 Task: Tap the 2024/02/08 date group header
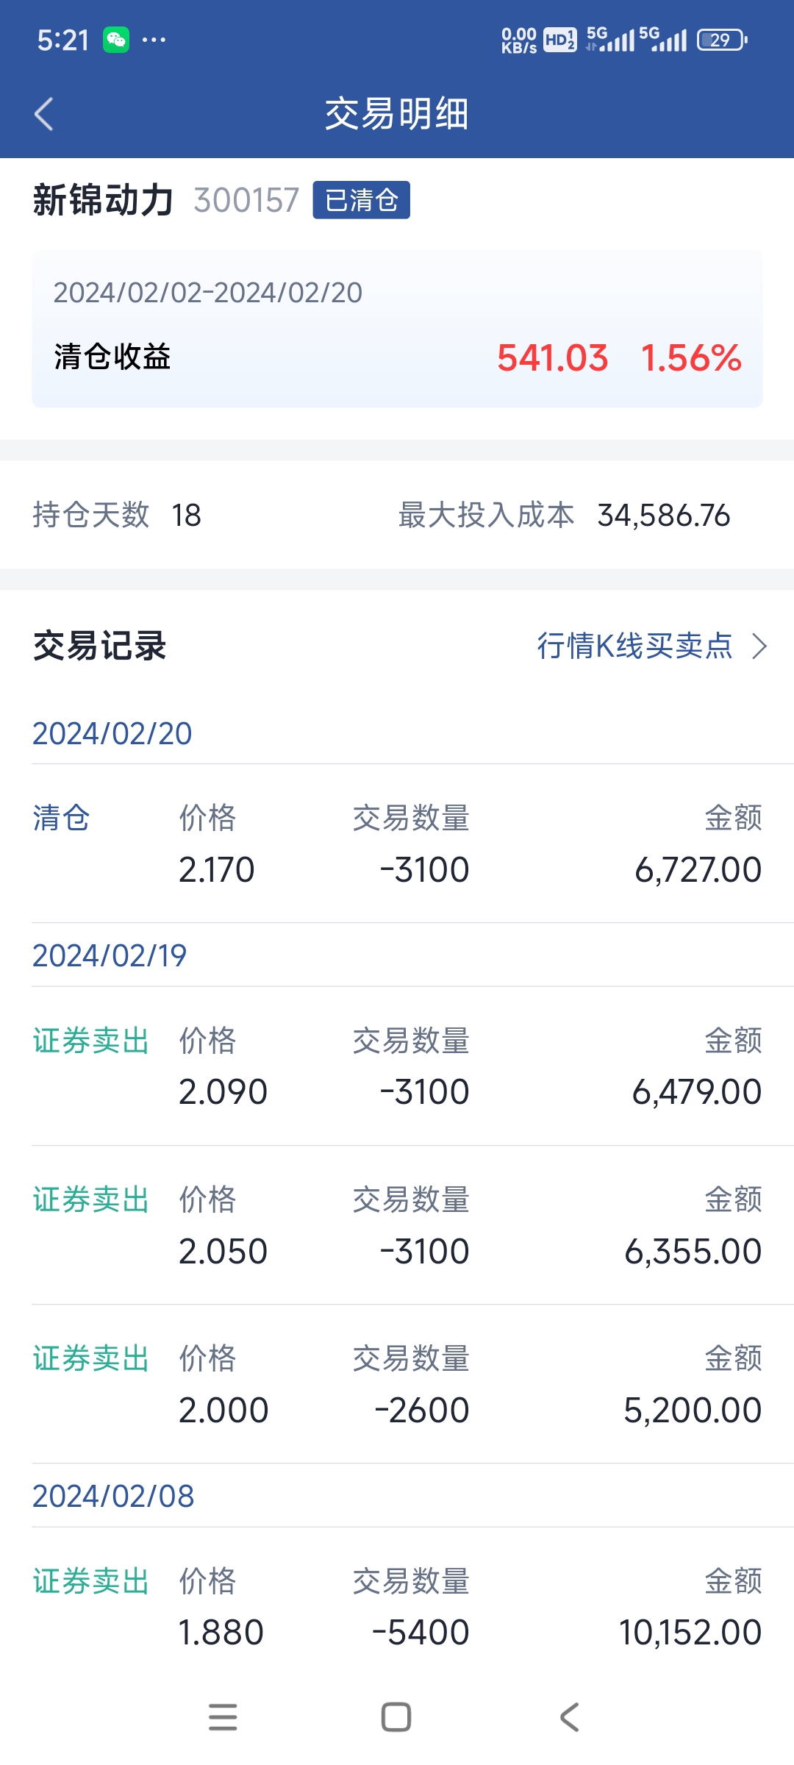(x=113, y=1496)
